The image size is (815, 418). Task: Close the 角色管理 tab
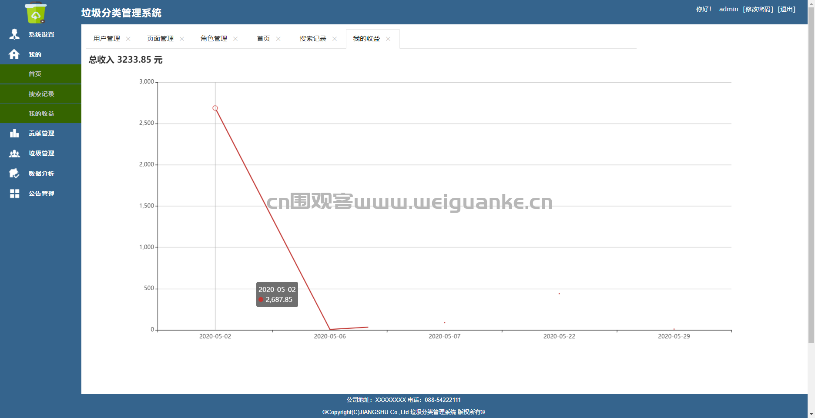(235, 39)
